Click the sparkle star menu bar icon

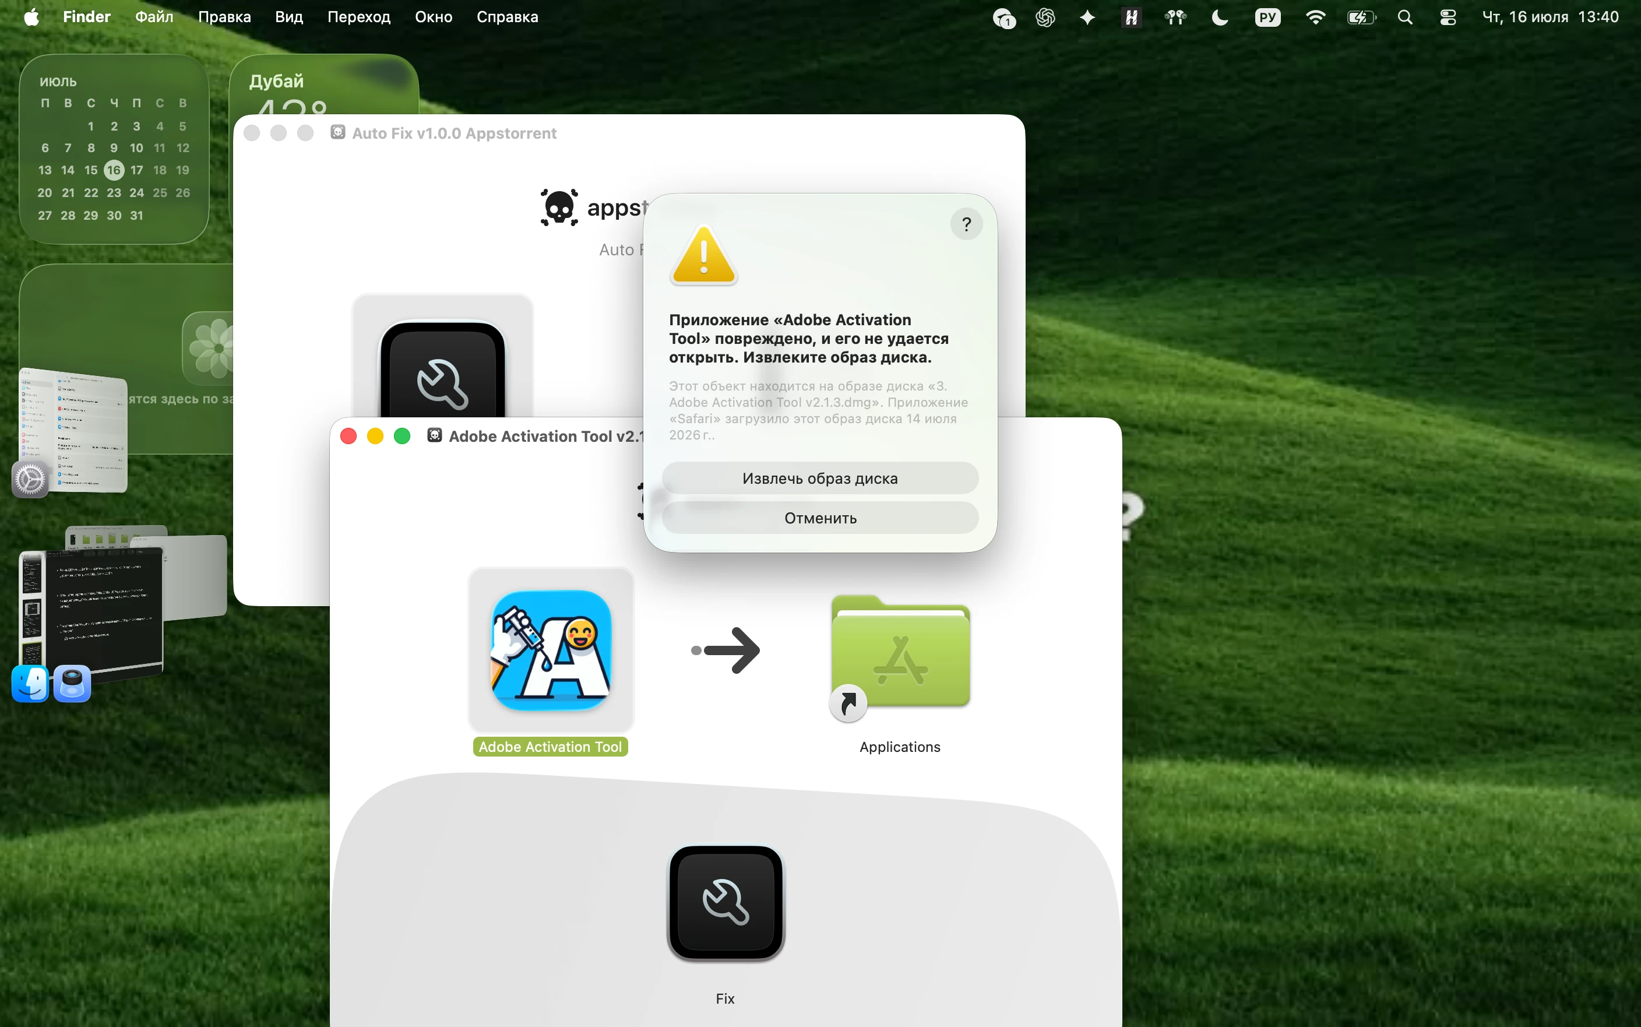pyautogui.click(x=1087, y=17)
